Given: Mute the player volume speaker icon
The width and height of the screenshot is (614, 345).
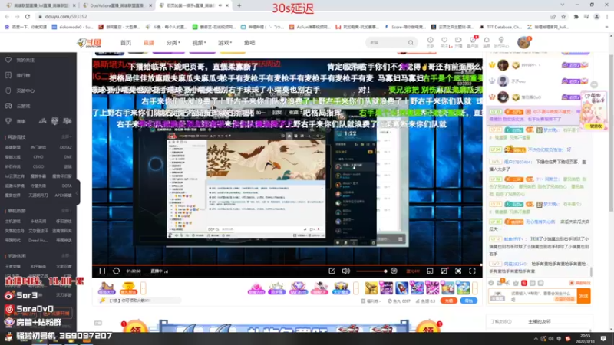Looking at the screenshot, I should (346, 271).
